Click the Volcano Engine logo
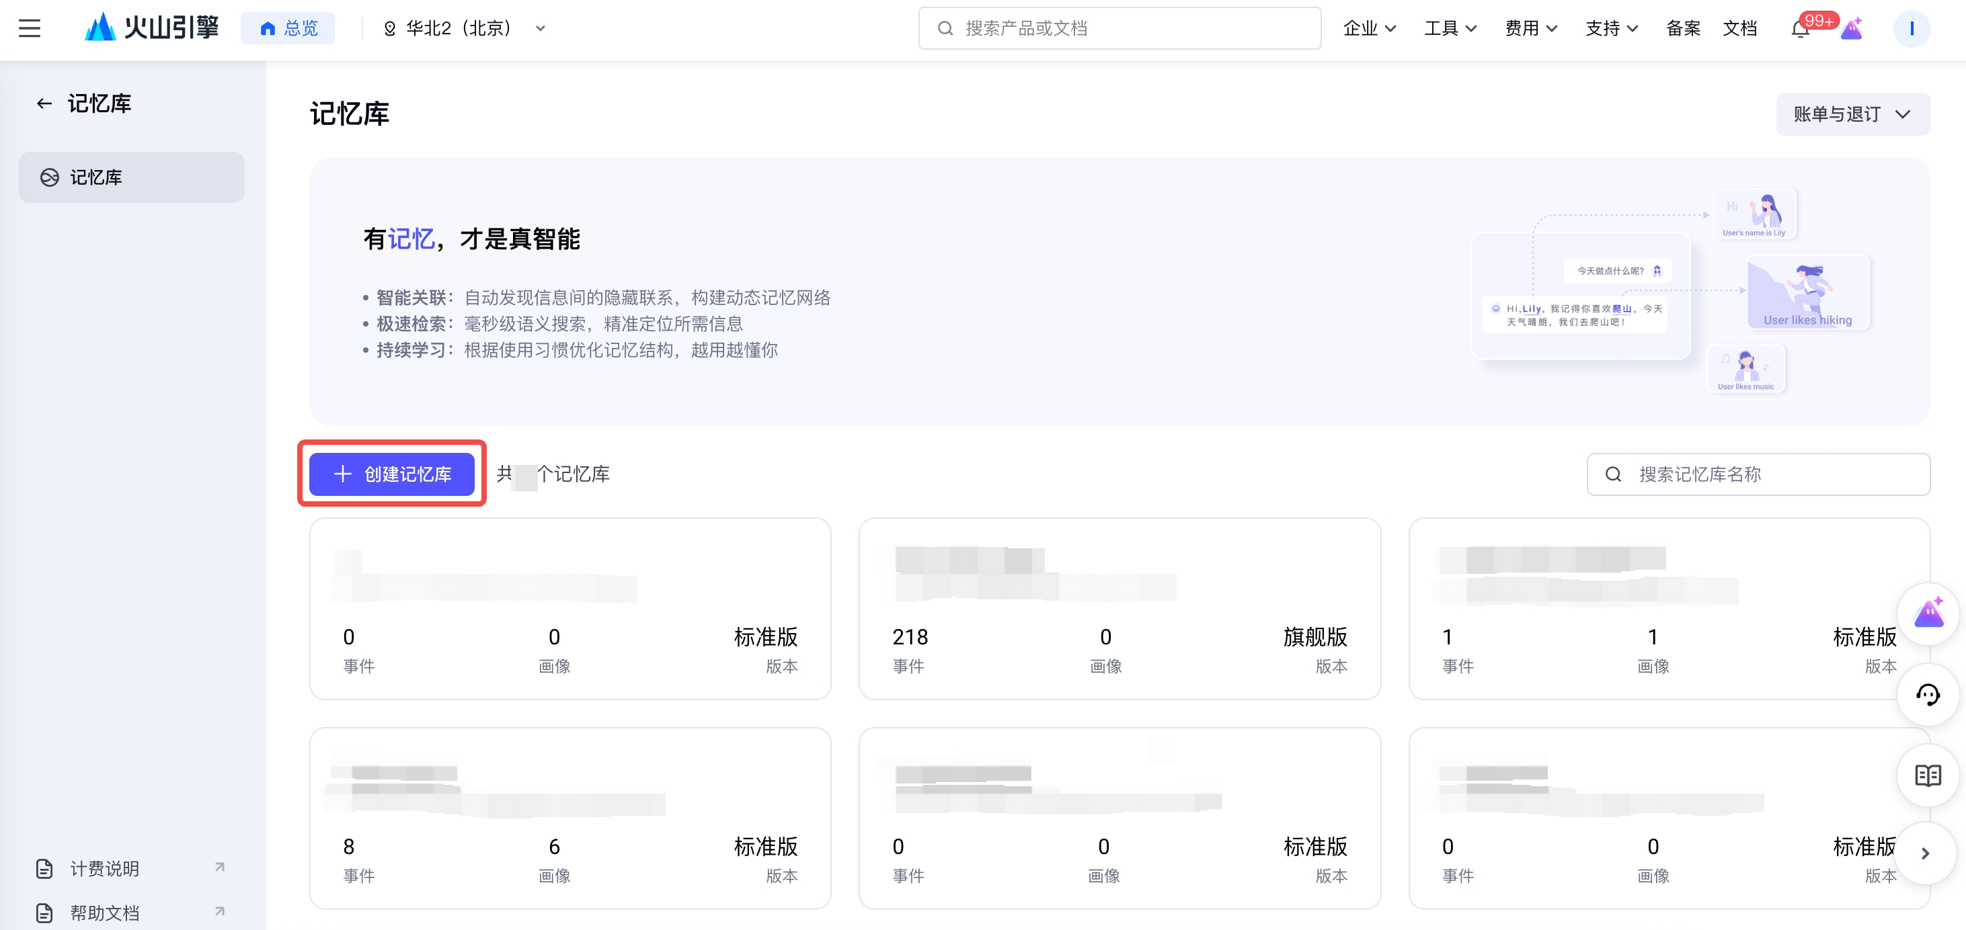This screenshot has height=930, width=1966. (152, 28)
